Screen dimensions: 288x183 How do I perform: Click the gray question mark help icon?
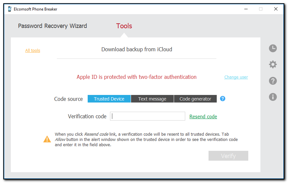273,81
